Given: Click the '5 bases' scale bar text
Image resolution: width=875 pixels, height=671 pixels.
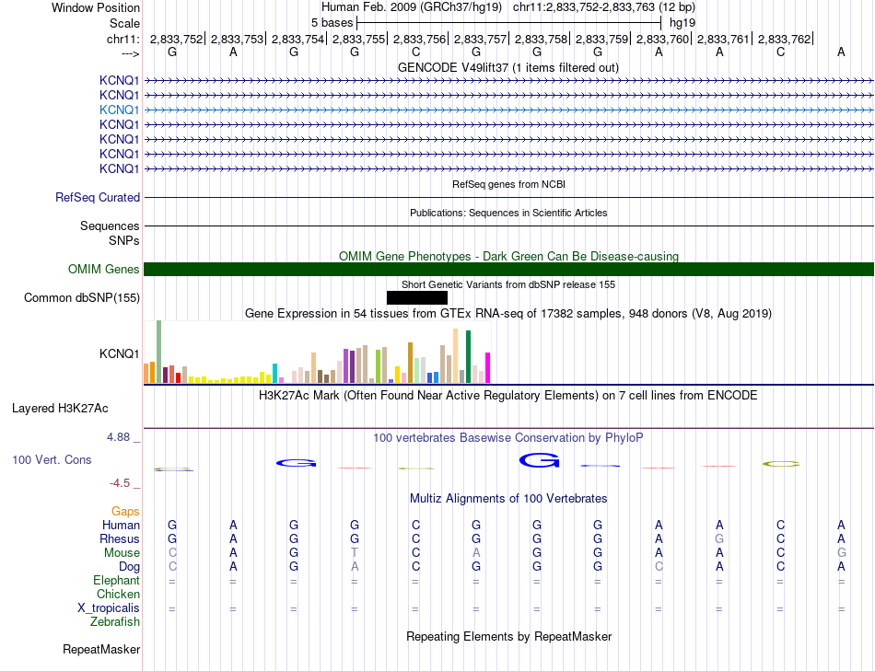Looking at the screenshot, I should tap(332, 23).
